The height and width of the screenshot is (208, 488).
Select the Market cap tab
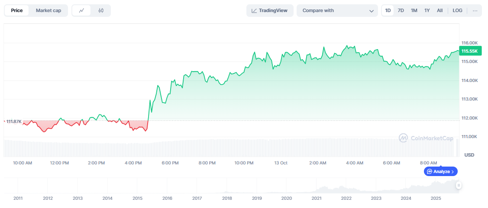click(x=48, y=10)
